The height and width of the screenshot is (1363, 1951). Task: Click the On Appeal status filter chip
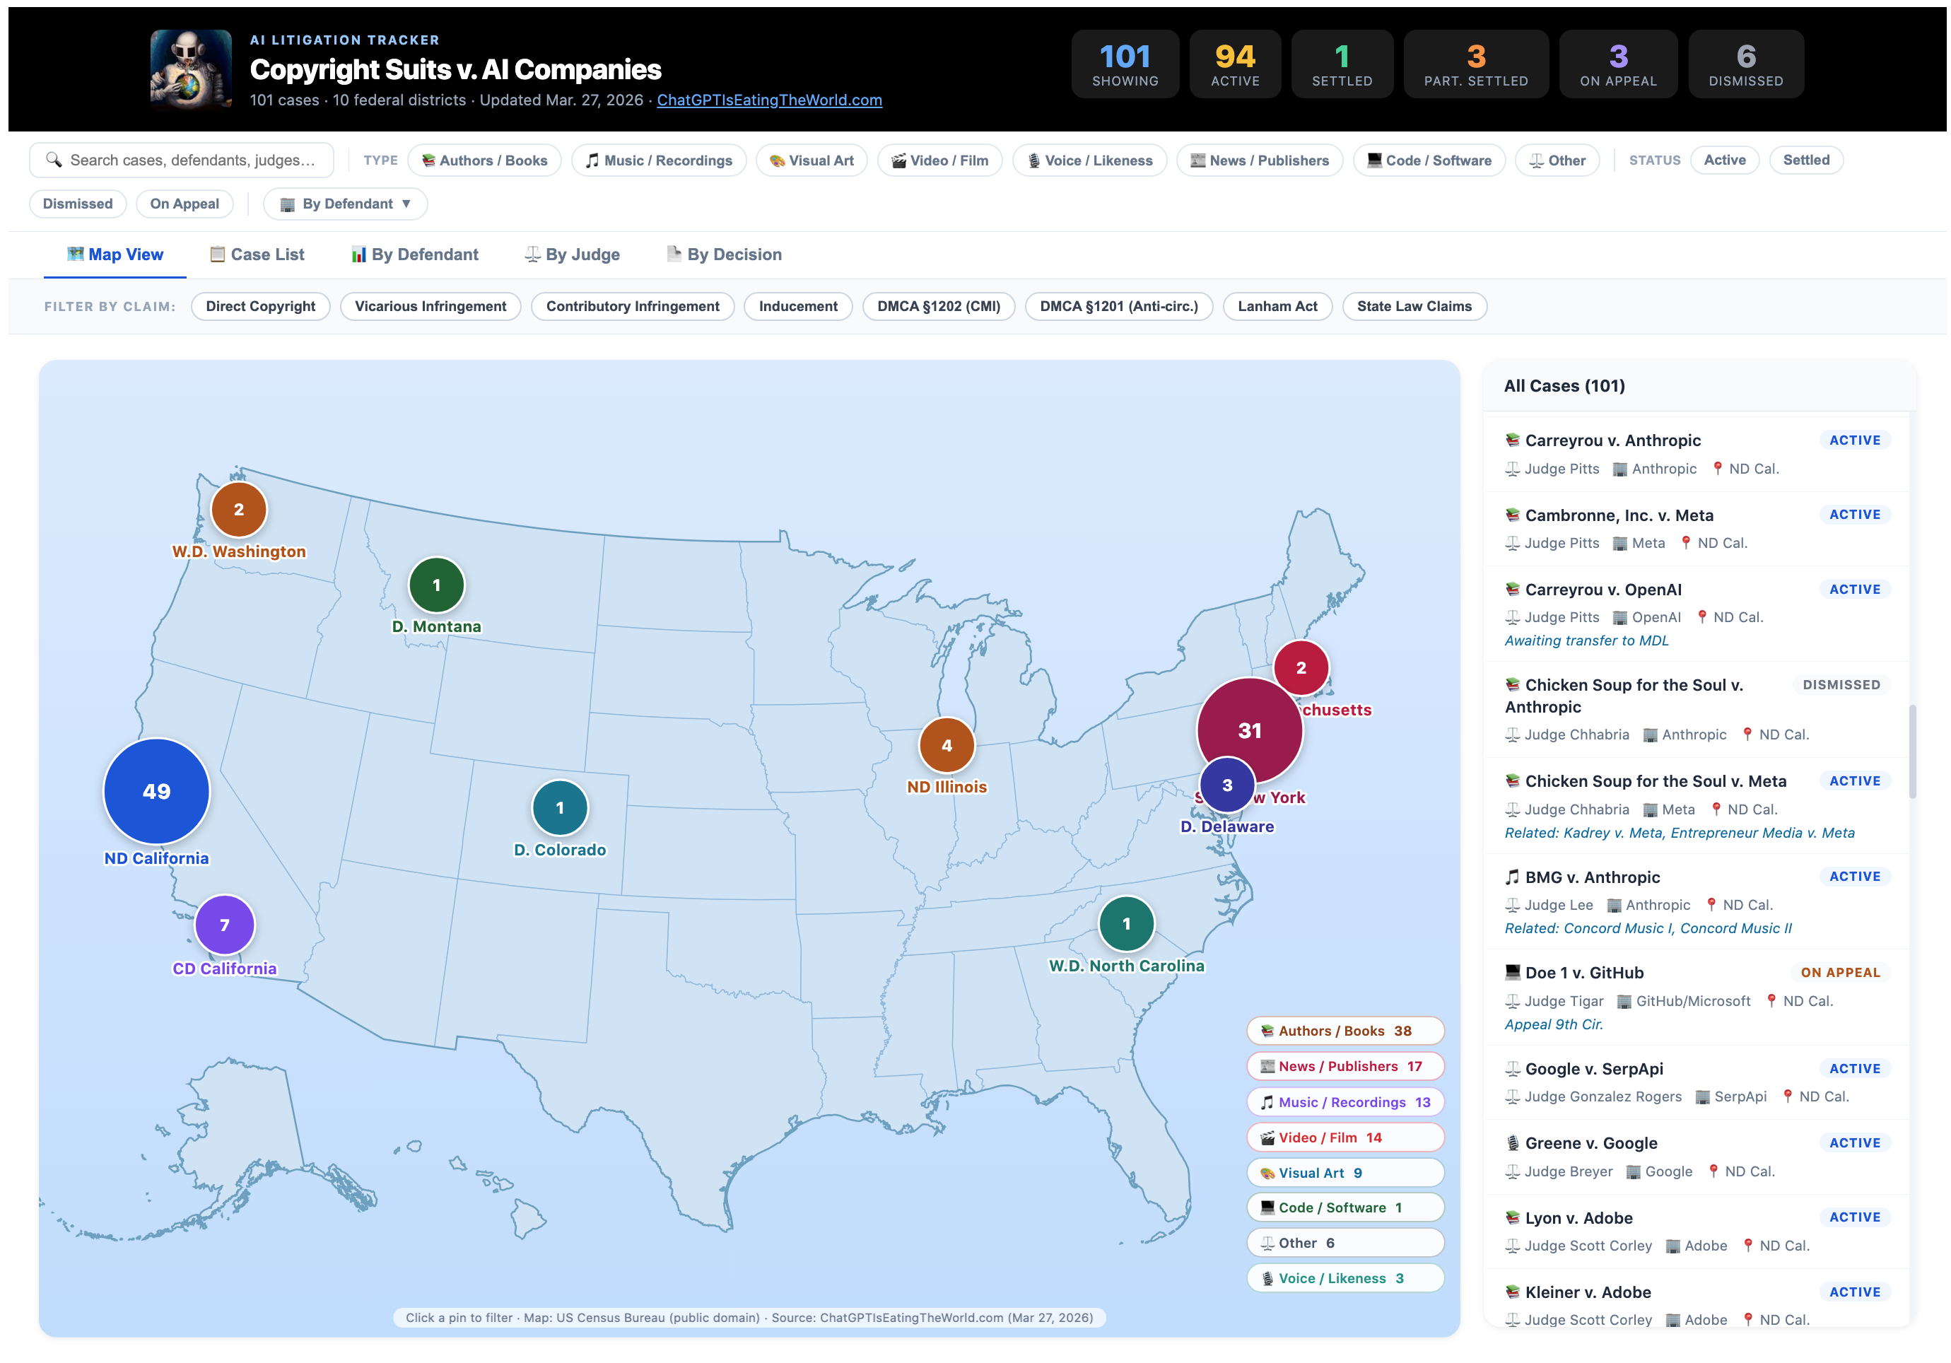tap(184, 204)
